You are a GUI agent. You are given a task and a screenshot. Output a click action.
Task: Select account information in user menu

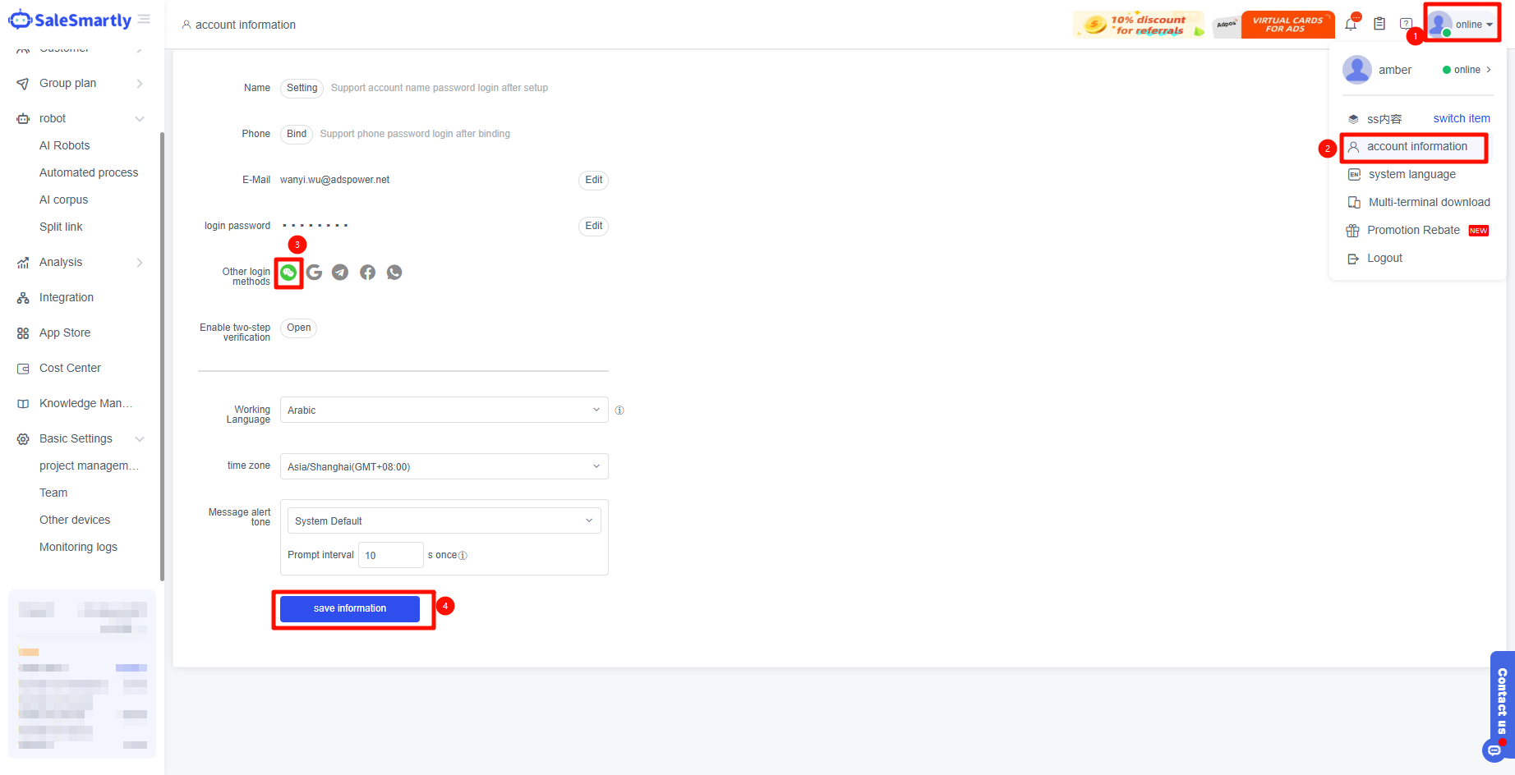pyautogui.click(x=1414, y=147)
